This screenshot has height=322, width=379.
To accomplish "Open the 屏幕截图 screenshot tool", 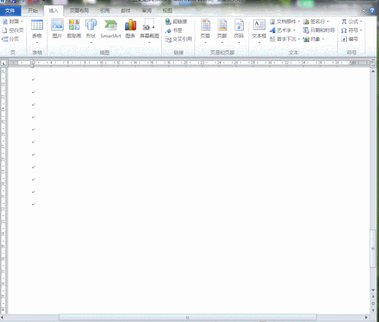I will pyautogui.click(x=149, y=31).
